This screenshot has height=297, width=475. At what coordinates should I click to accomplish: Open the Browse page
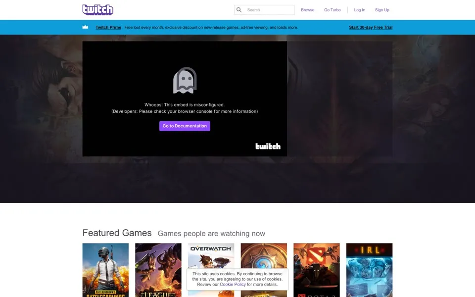click(x=307, y=10)
